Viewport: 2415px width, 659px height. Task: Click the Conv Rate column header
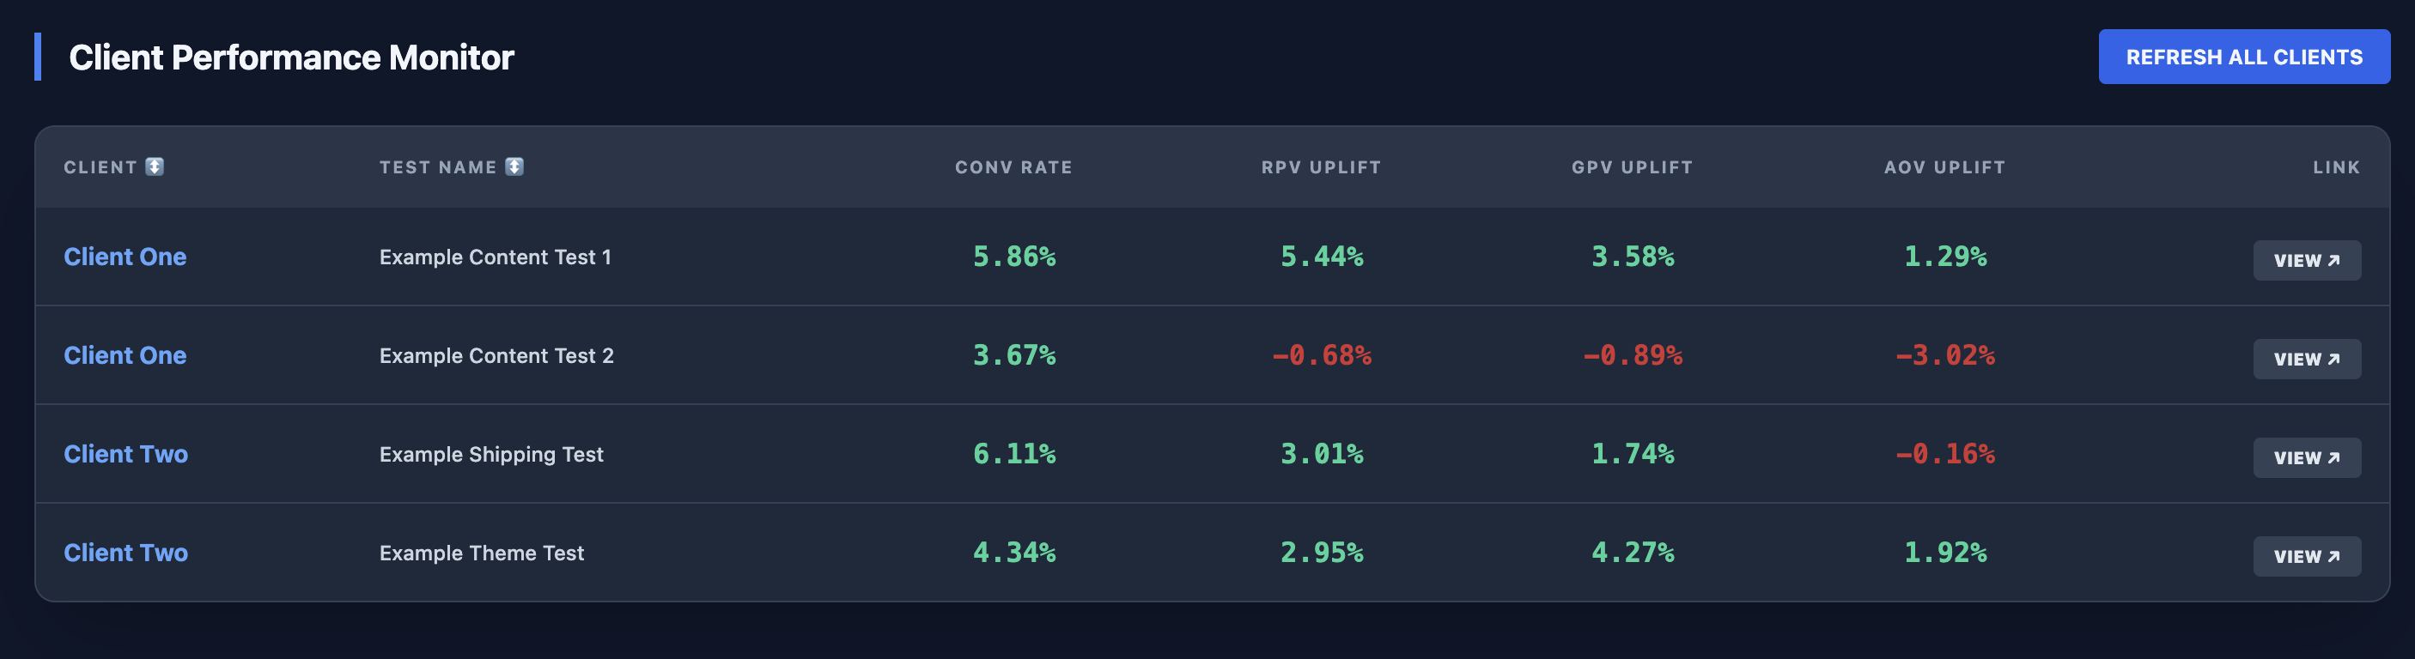(x=1013, y=167)
